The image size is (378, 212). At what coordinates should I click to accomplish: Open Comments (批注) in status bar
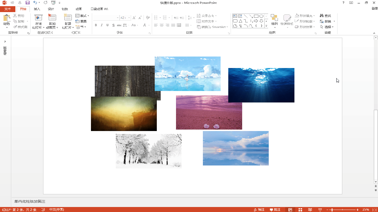pos(275,210)
